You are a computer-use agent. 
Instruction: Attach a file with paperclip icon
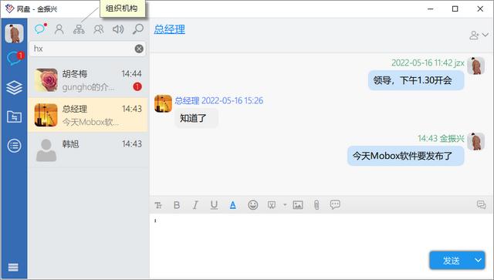pos(316,205)
